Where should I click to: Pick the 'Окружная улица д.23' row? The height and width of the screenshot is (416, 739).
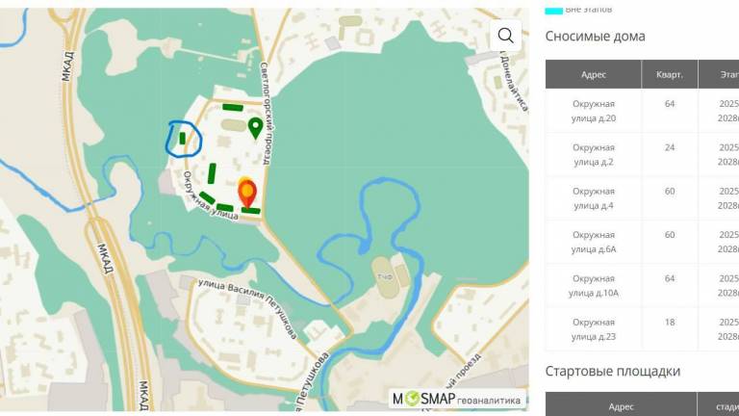coord(594,328)
